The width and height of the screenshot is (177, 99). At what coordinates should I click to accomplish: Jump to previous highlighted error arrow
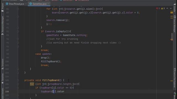[167, 9]
